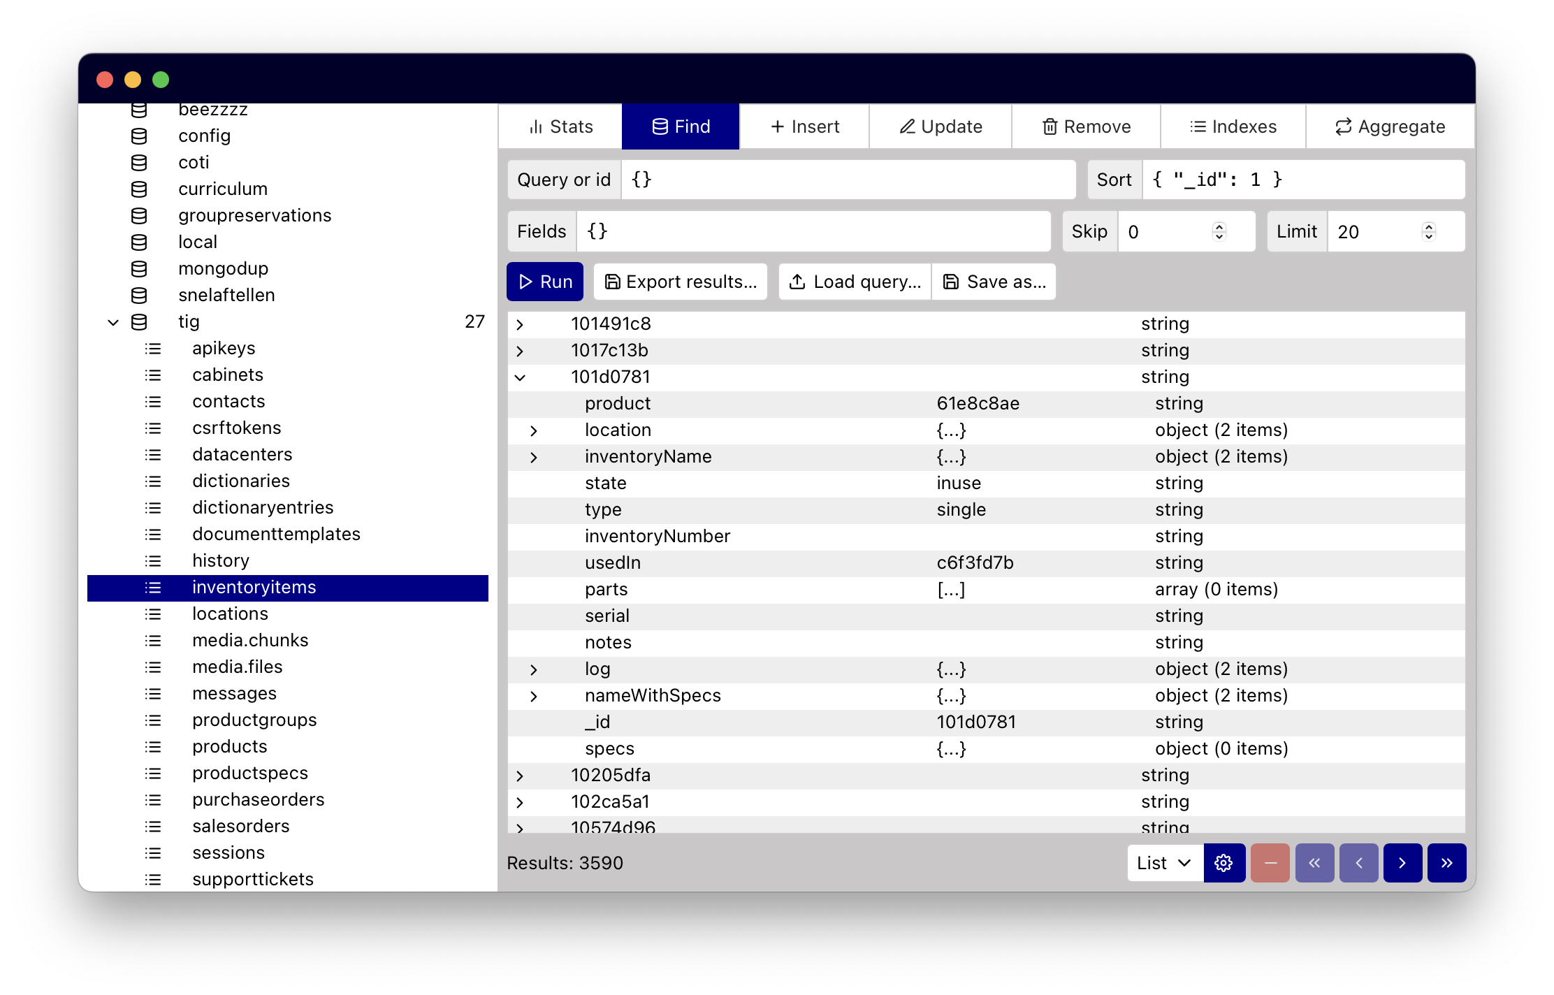Click the locations collection list icon
The image size is (1554, 995).
pyautogui.click(x=153, y=613)
